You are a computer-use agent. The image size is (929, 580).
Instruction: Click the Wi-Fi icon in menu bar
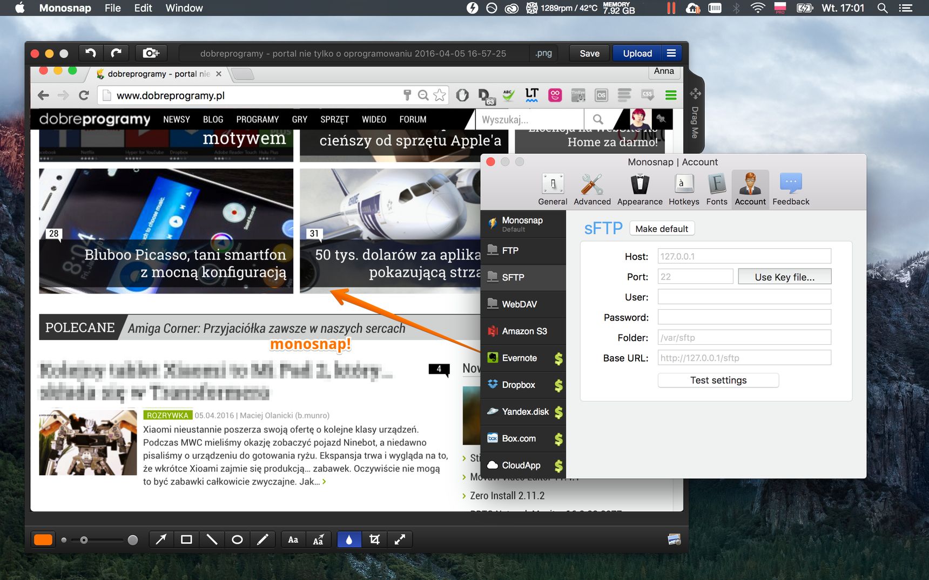758,8
